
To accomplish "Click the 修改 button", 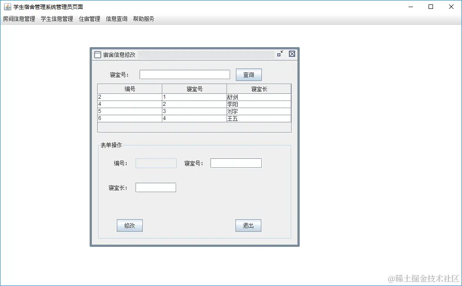I will (129, 226).
